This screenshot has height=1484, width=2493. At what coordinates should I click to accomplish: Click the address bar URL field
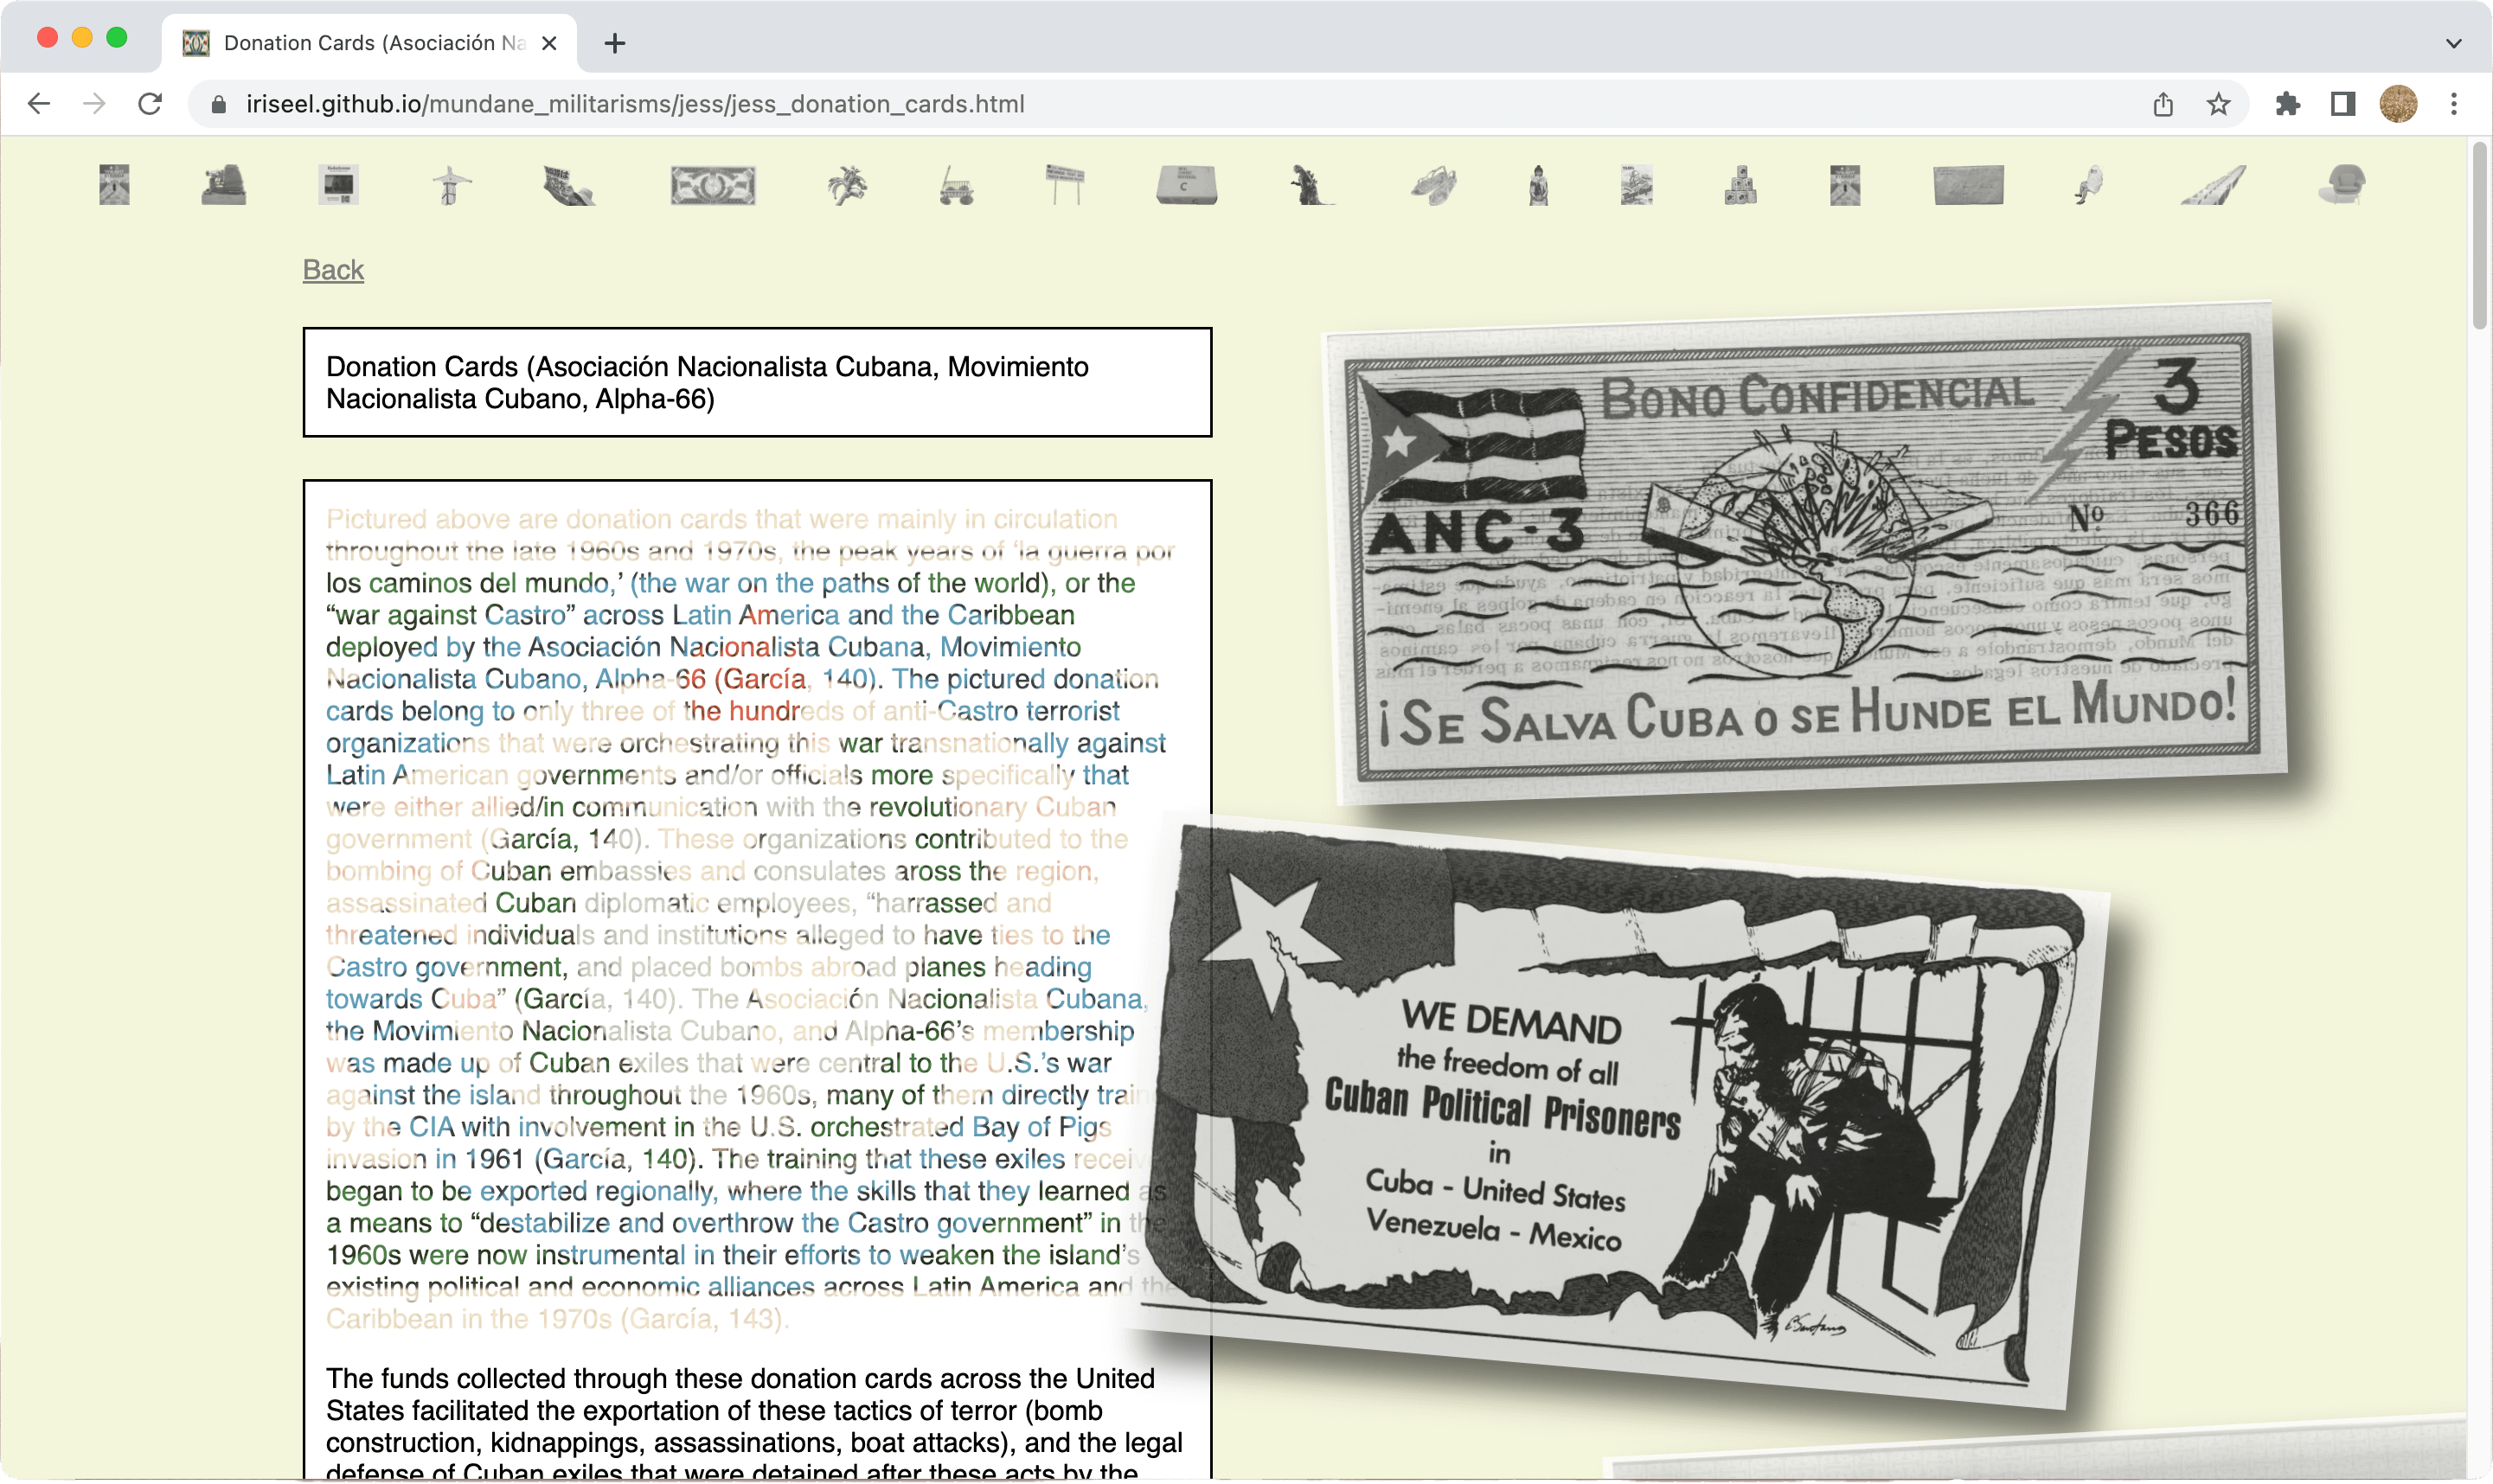coord(634,104)
